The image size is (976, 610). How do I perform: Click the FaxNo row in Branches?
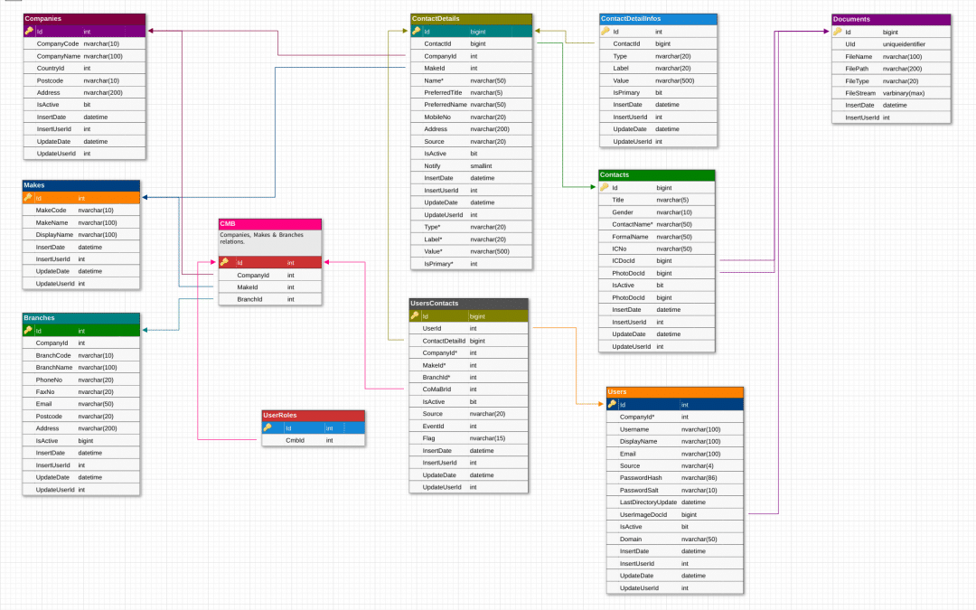click(x=81, y=391)
